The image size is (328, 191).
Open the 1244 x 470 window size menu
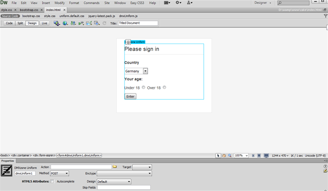pos(280,156)
